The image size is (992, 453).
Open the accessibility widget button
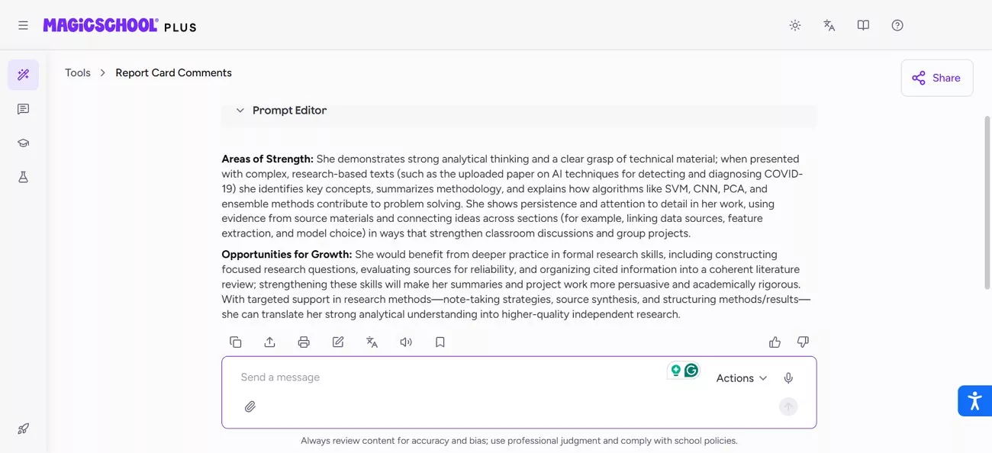pyautogui.click(x=974, y=400)
